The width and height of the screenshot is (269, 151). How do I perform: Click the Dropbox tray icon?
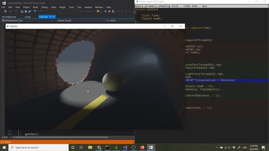(x=234, y=148)
